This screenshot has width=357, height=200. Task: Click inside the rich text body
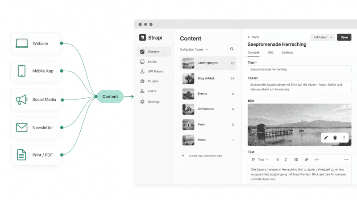299,174
